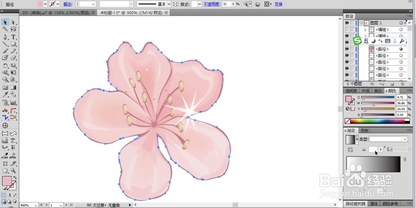Click the 变换 link
416x208 pixels.
pyautogui.click(x=278, y=4)
